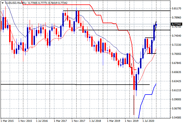Click the 0.61215 price axis label

[176, 90]
